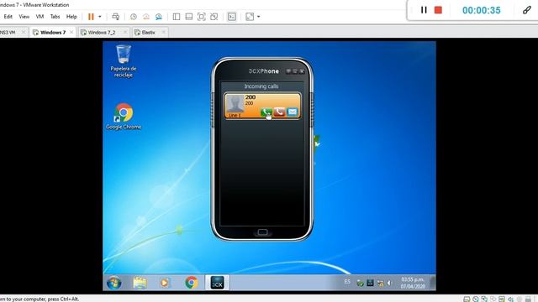Answer the incoming call from 200
The image size is (538, 302).
pyautogui.click(x=266, y=112)
